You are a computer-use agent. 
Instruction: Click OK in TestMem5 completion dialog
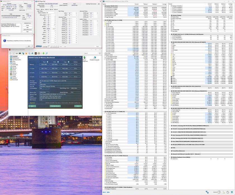(x=29, y=46)
